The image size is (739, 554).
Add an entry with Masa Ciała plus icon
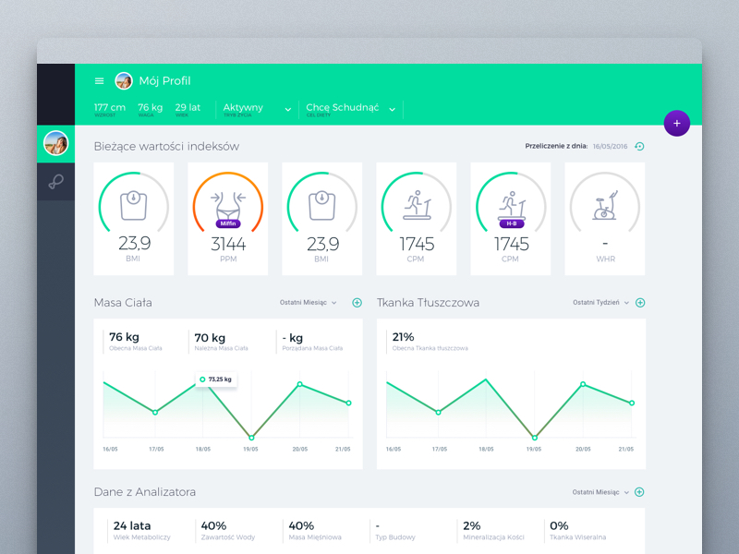[357, 303]
